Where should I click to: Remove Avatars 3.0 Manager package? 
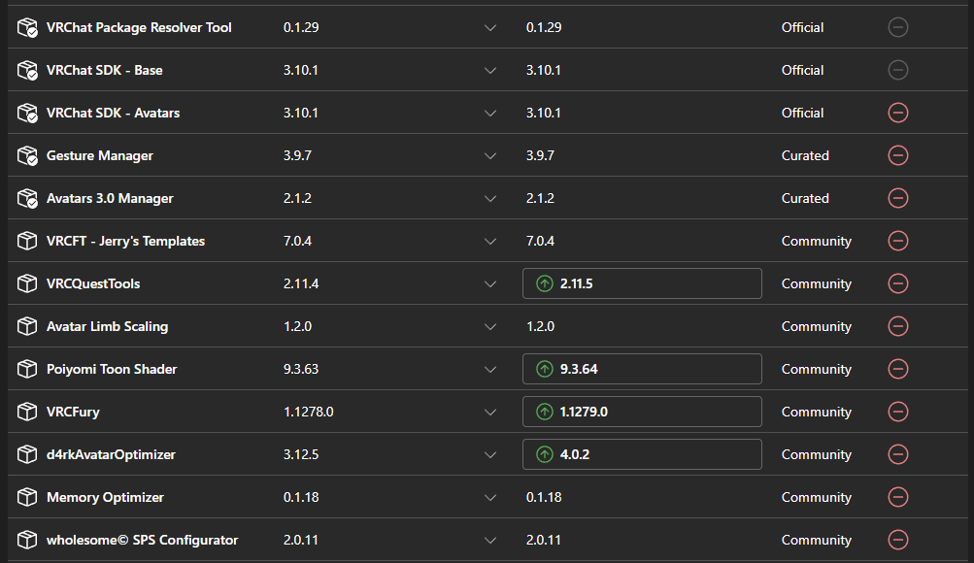898,198
